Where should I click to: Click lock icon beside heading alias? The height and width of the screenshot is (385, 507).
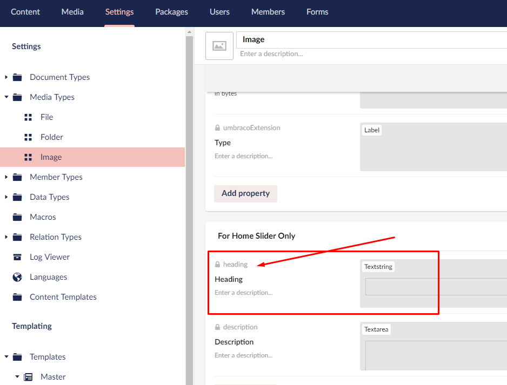point(218,265)
